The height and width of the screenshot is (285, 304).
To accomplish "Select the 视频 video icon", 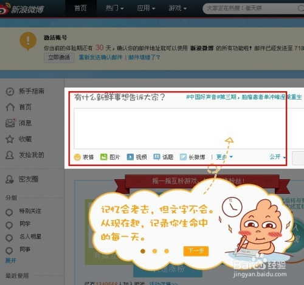I will tap(130, 157).
